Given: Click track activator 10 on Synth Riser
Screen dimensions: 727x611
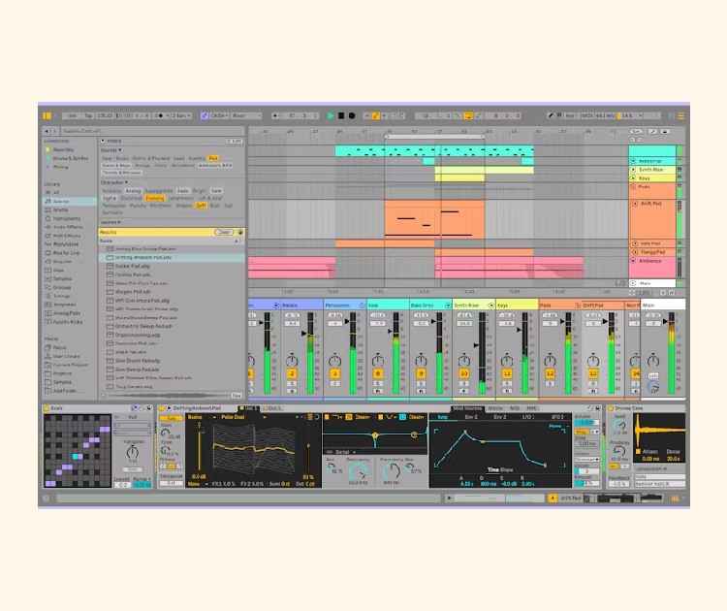Looking at the screenshot, I should click(x=463, y=373).
